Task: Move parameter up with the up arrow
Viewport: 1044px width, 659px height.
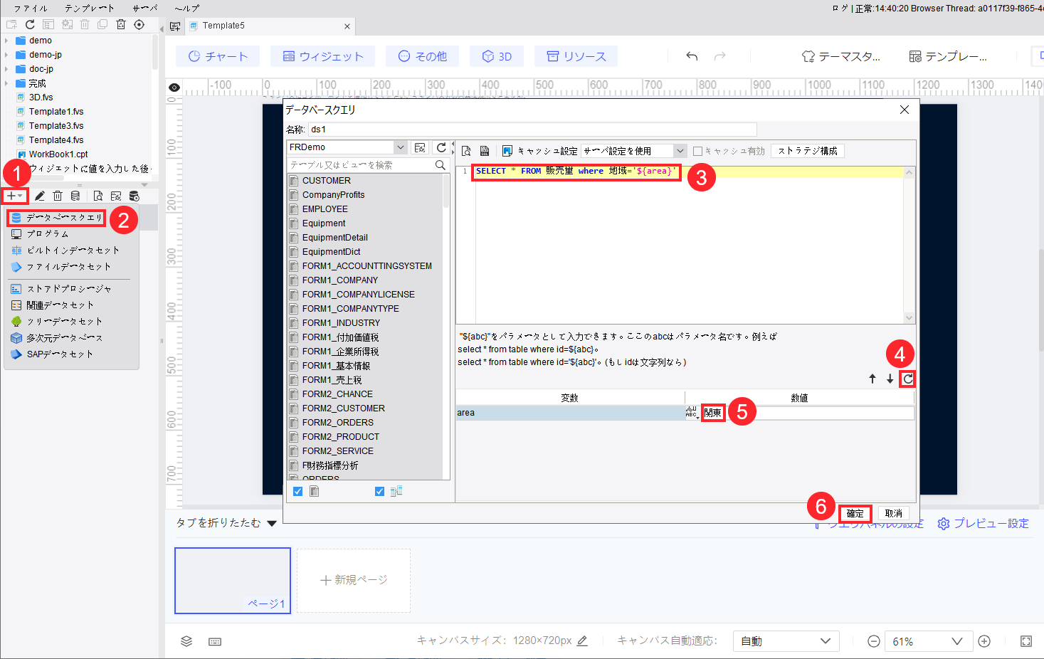Action: (872, 379)
